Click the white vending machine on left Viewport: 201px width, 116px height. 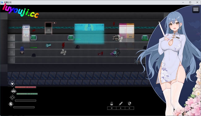point(26,33)
